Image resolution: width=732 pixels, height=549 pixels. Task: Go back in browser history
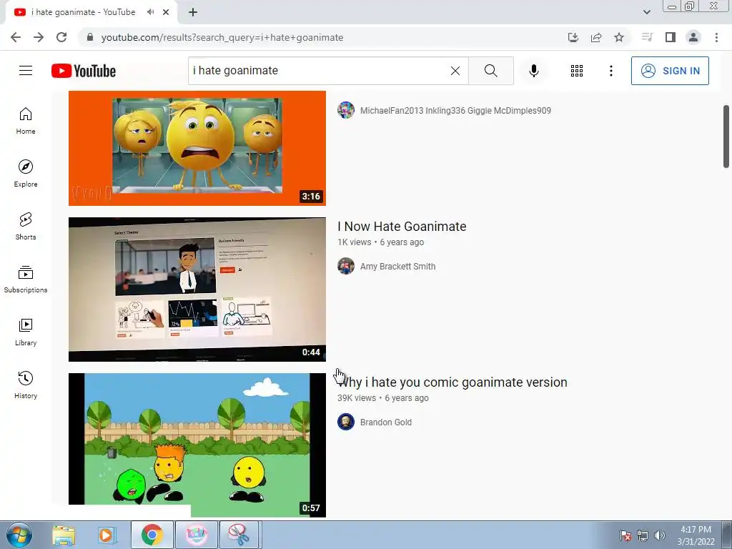click(x=16, y=37)
